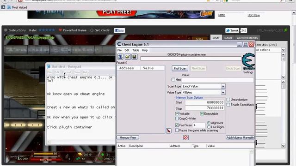Open Cheat Engine Settings

tap(248, 72)
